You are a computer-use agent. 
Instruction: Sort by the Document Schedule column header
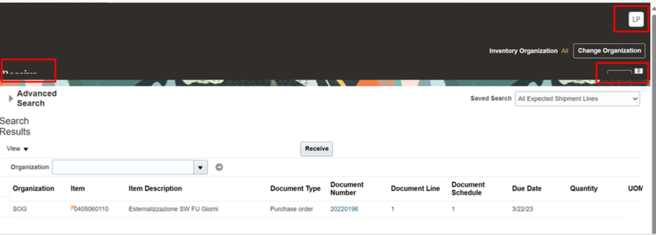tap(468, 189)
